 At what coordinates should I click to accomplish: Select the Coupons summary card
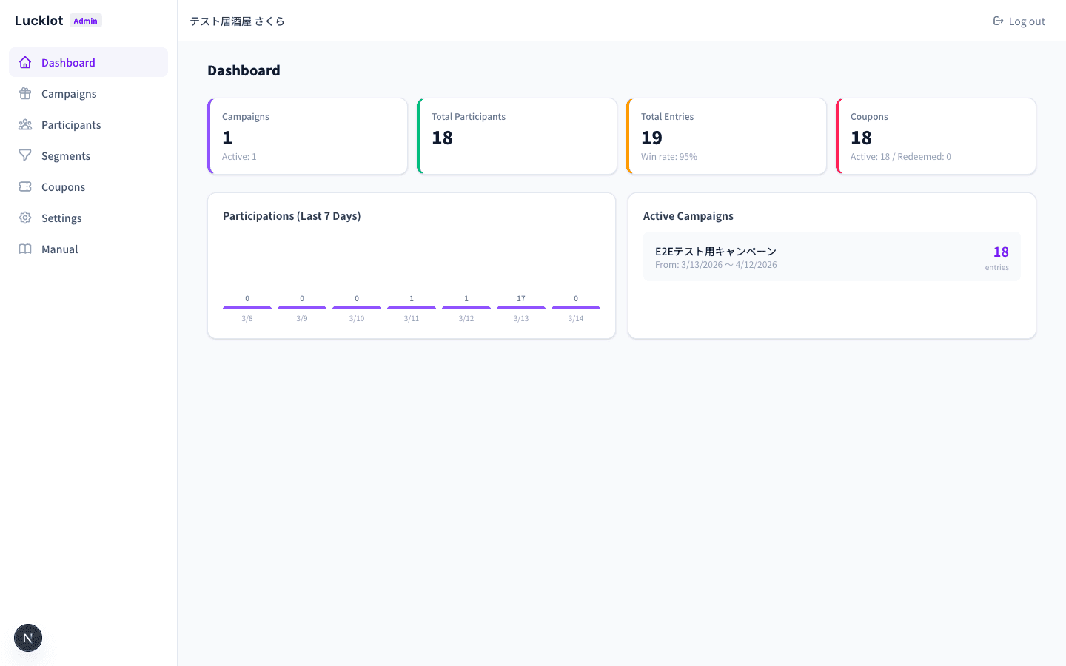[x=936, y=135]
